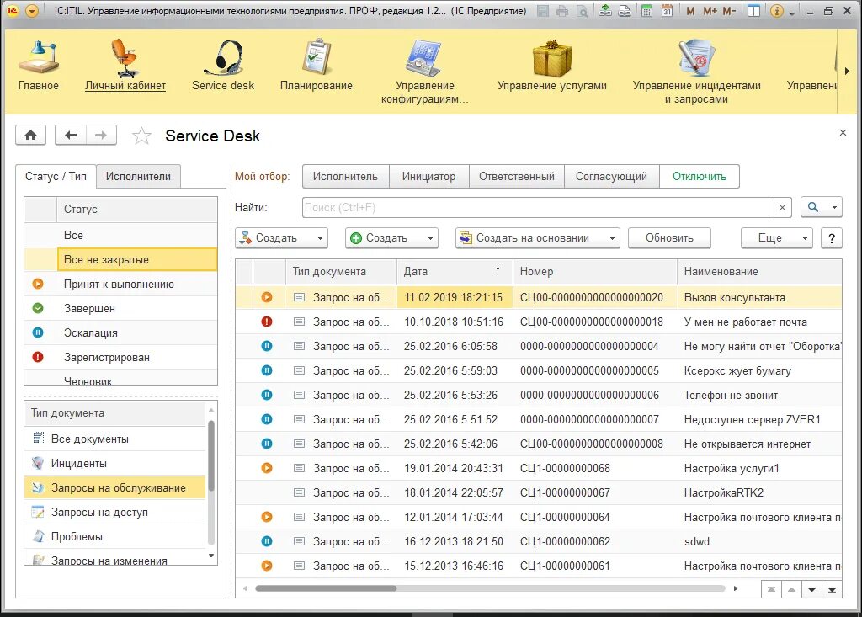
Task: Click the window panel layout icon
Action: tap(753, 10)
